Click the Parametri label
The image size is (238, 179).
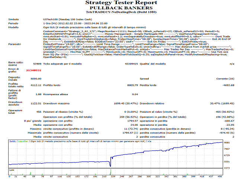tap(15, 44)
